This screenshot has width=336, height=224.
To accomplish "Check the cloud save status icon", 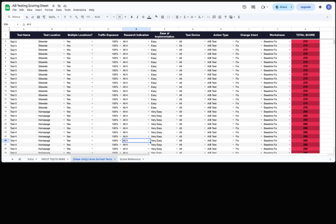I will [65, 6].
